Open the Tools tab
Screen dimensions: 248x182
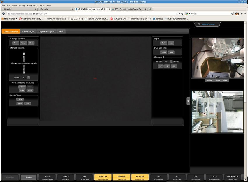click(61, 31)
